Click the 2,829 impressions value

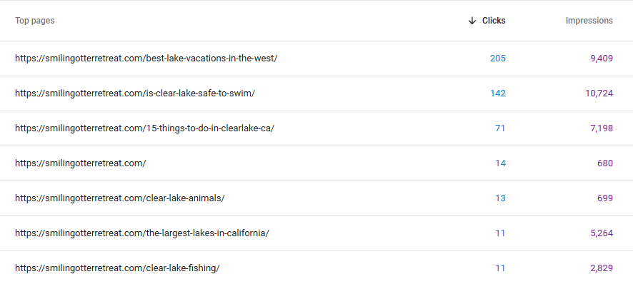pyautogui.click(x=602, y=268)
